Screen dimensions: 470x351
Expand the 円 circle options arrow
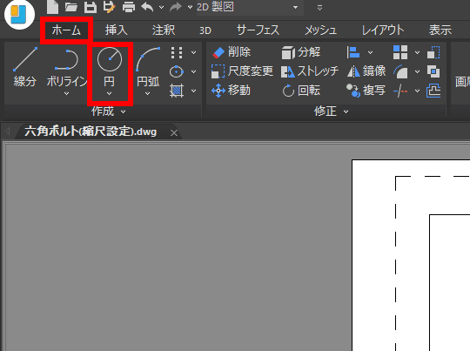(x=110, y=94)
